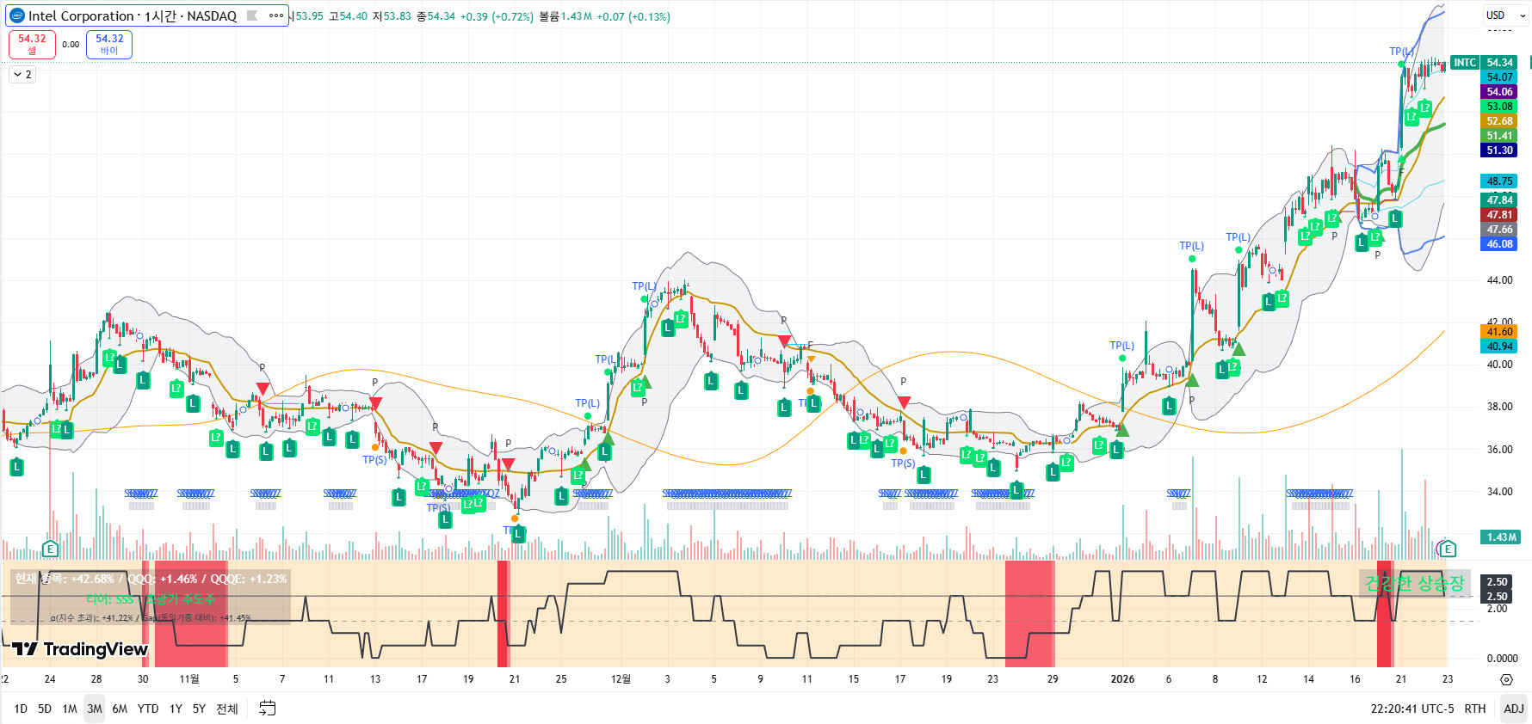1532x724 pixels.
Task: Click the teal 40.94 price label
Action: click(x=1499, y=347)
